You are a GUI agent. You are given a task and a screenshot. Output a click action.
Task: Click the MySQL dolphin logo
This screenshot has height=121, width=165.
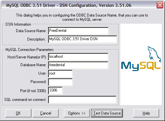point(141,59)
